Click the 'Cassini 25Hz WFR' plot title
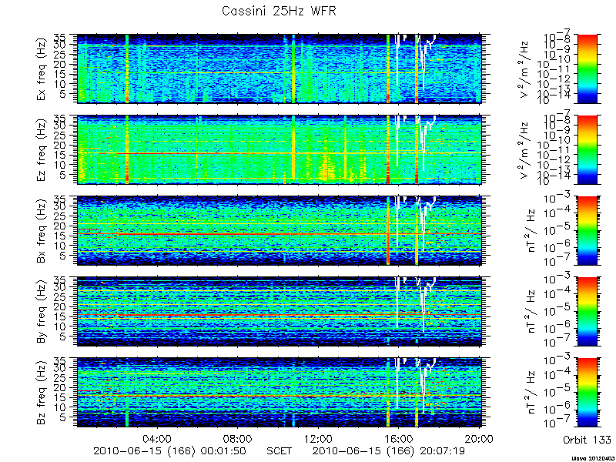 click(x=279, y=11)
